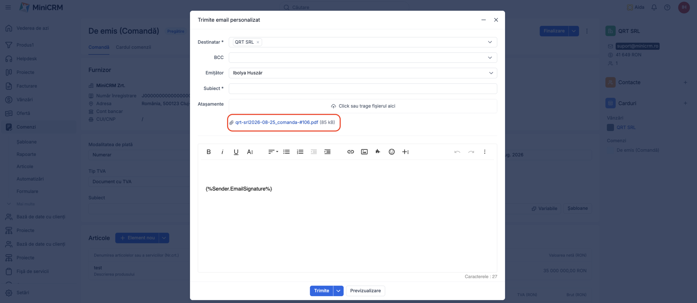Image resolution: width=697 pixels, height=303 pixels.
Task: Insert a numbered list
Action: (x=300, y=152)
